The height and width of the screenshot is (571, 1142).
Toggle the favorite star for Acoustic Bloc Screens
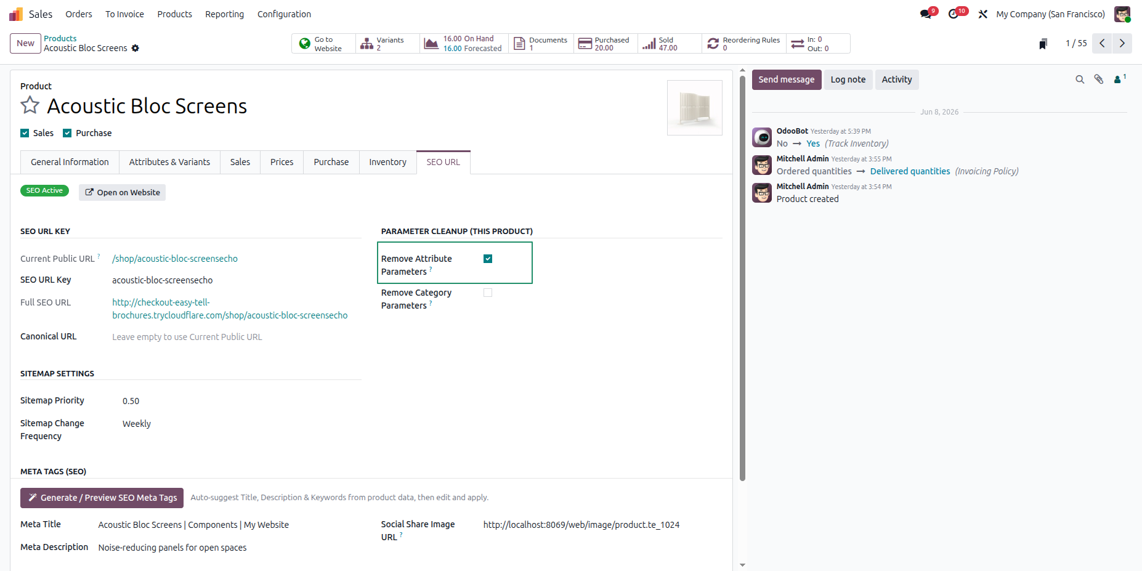pyautogui.click(x=30, y=105)
